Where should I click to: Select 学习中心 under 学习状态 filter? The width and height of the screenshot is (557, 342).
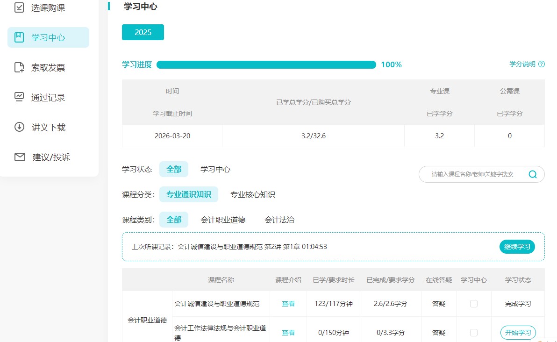(x=215, y=169)
